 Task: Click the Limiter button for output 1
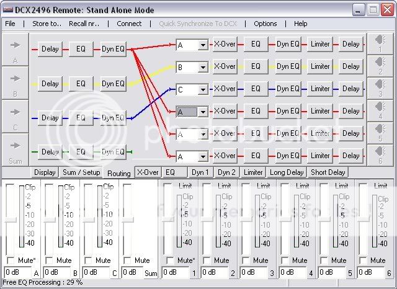pos(320,44)
